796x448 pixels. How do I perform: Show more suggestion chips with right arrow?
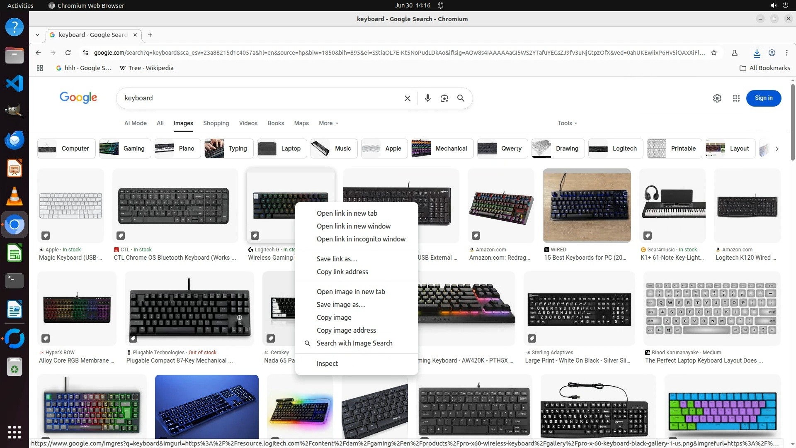click(777, 149)
